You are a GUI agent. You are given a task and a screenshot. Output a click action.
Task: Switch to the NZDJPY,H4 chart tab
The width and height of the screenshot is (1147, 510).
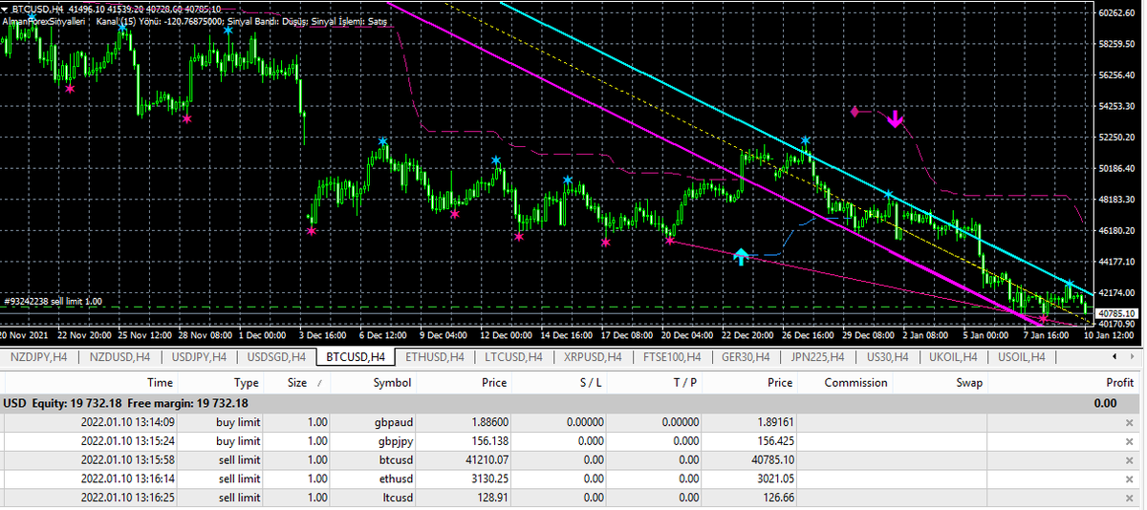[x=36, y=357]
